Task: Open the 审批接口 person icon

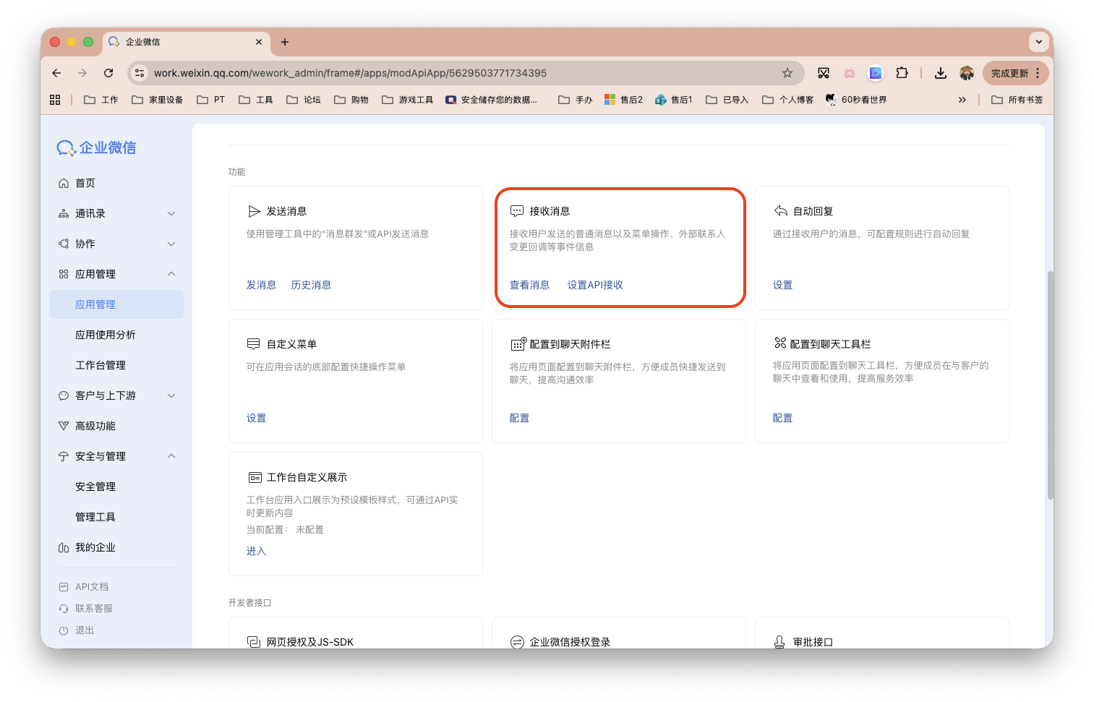Action: (x=779, y=641)
